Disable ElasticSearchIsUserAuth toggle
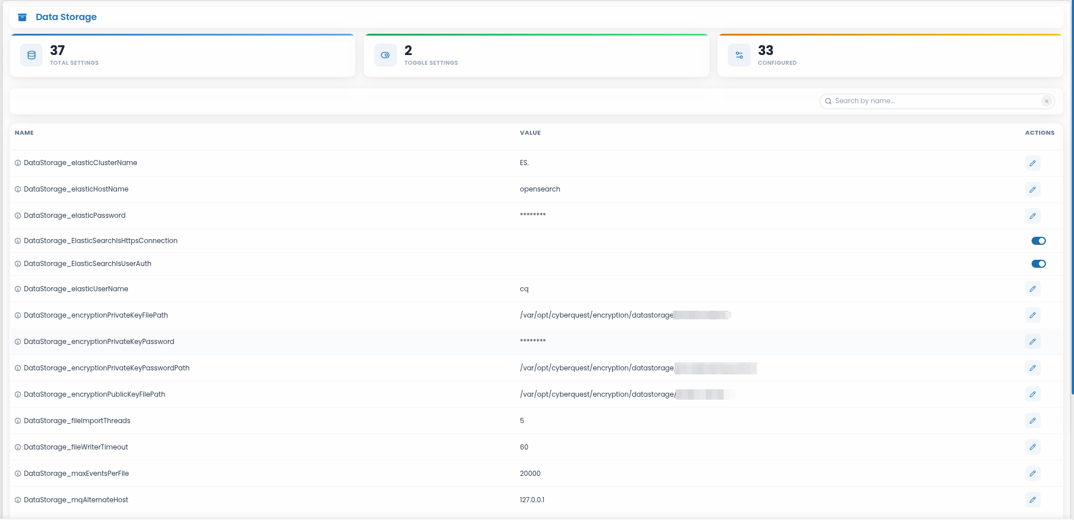1074x520 pixels. [x=1038, y=264]
